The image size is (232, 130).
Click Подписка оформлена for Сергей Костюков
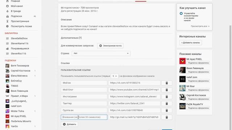[198, 99]
